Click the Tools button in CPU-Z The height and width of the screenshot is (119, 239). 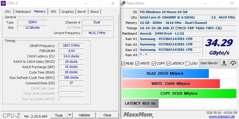(59, 115)
